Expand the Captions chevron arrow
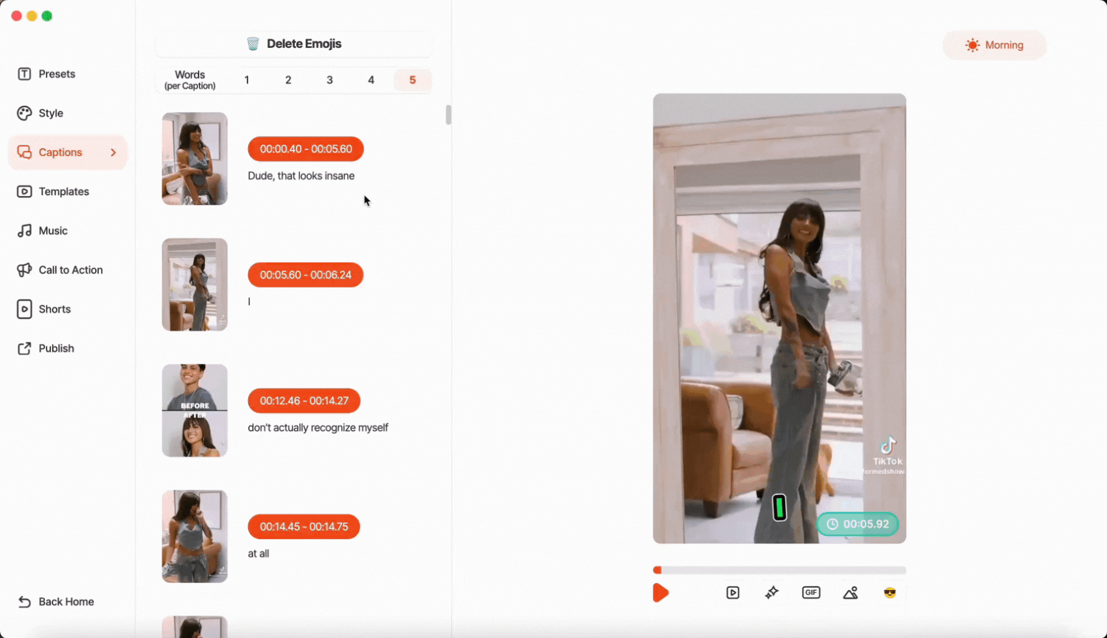 point(113,152)
